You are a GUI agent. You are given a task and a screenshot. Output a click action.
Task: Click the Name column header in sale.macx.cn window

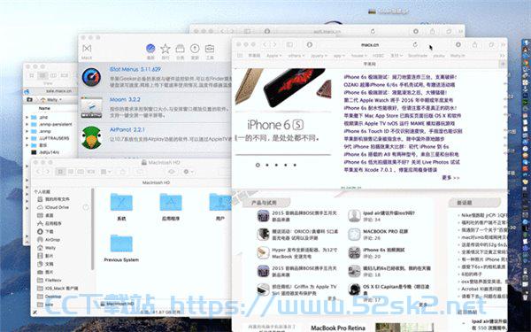(x=44, y=108)
